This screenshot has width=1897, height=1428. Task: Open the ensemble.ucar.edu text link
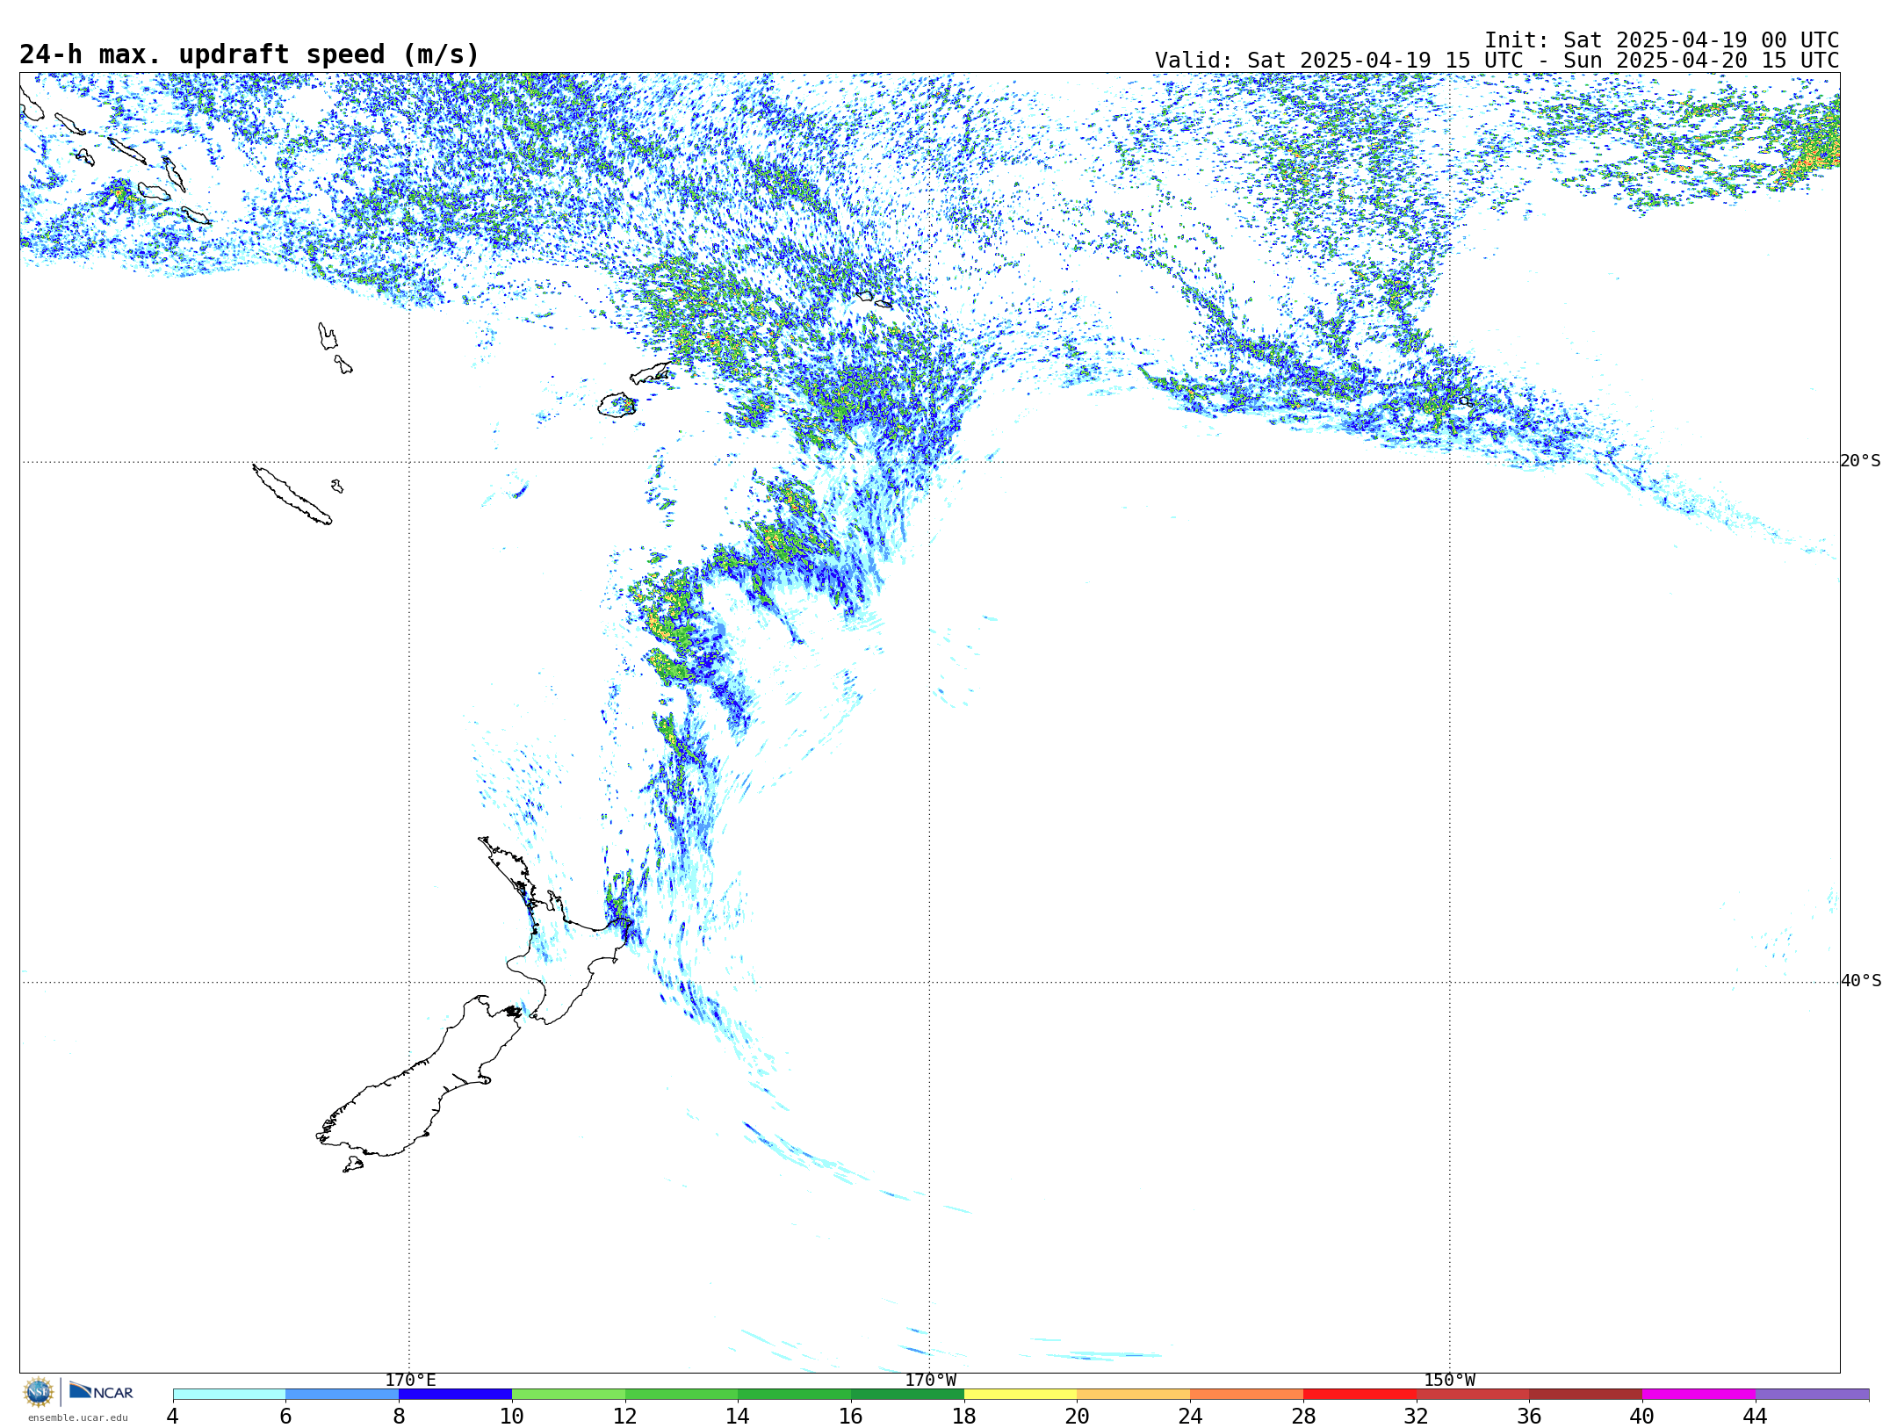77,1417
